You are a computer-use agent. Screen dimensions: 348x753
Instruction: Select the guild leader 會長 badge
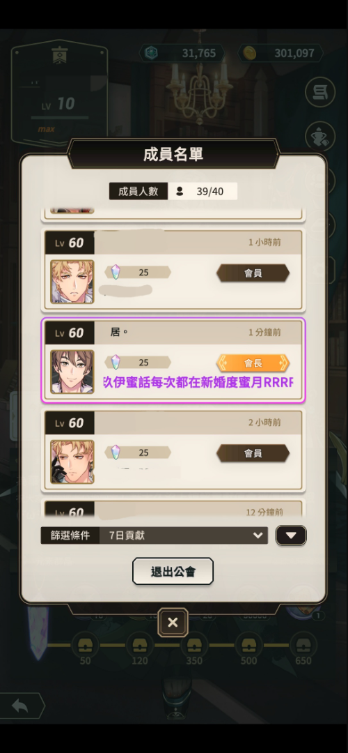click(x=253, y=363)
